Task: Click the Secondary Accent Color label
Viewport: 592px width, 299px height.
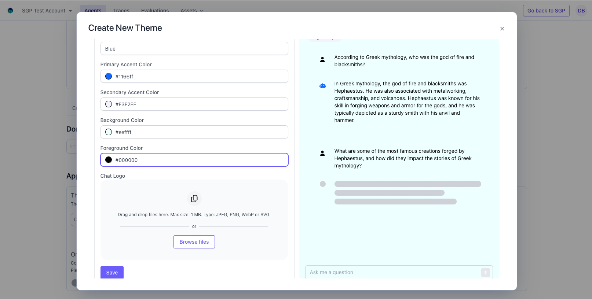Action: [129, 92]
